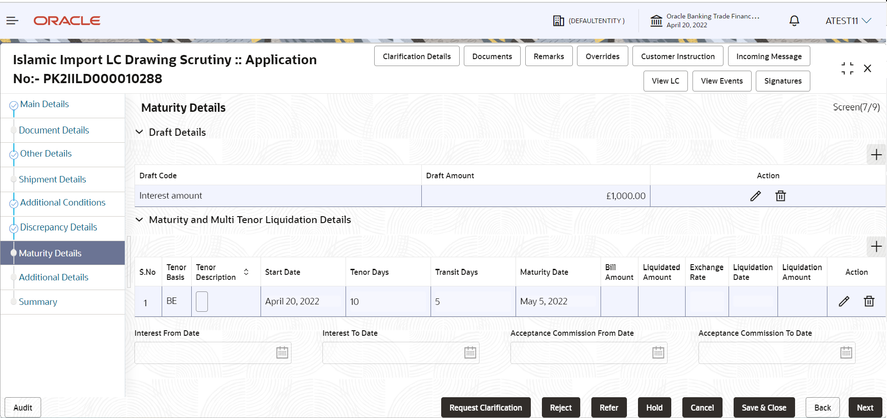Open Acceptance Commission To Date calendar
The height and width of the screenshot is (418, 887).
click(x=846, y=353)
